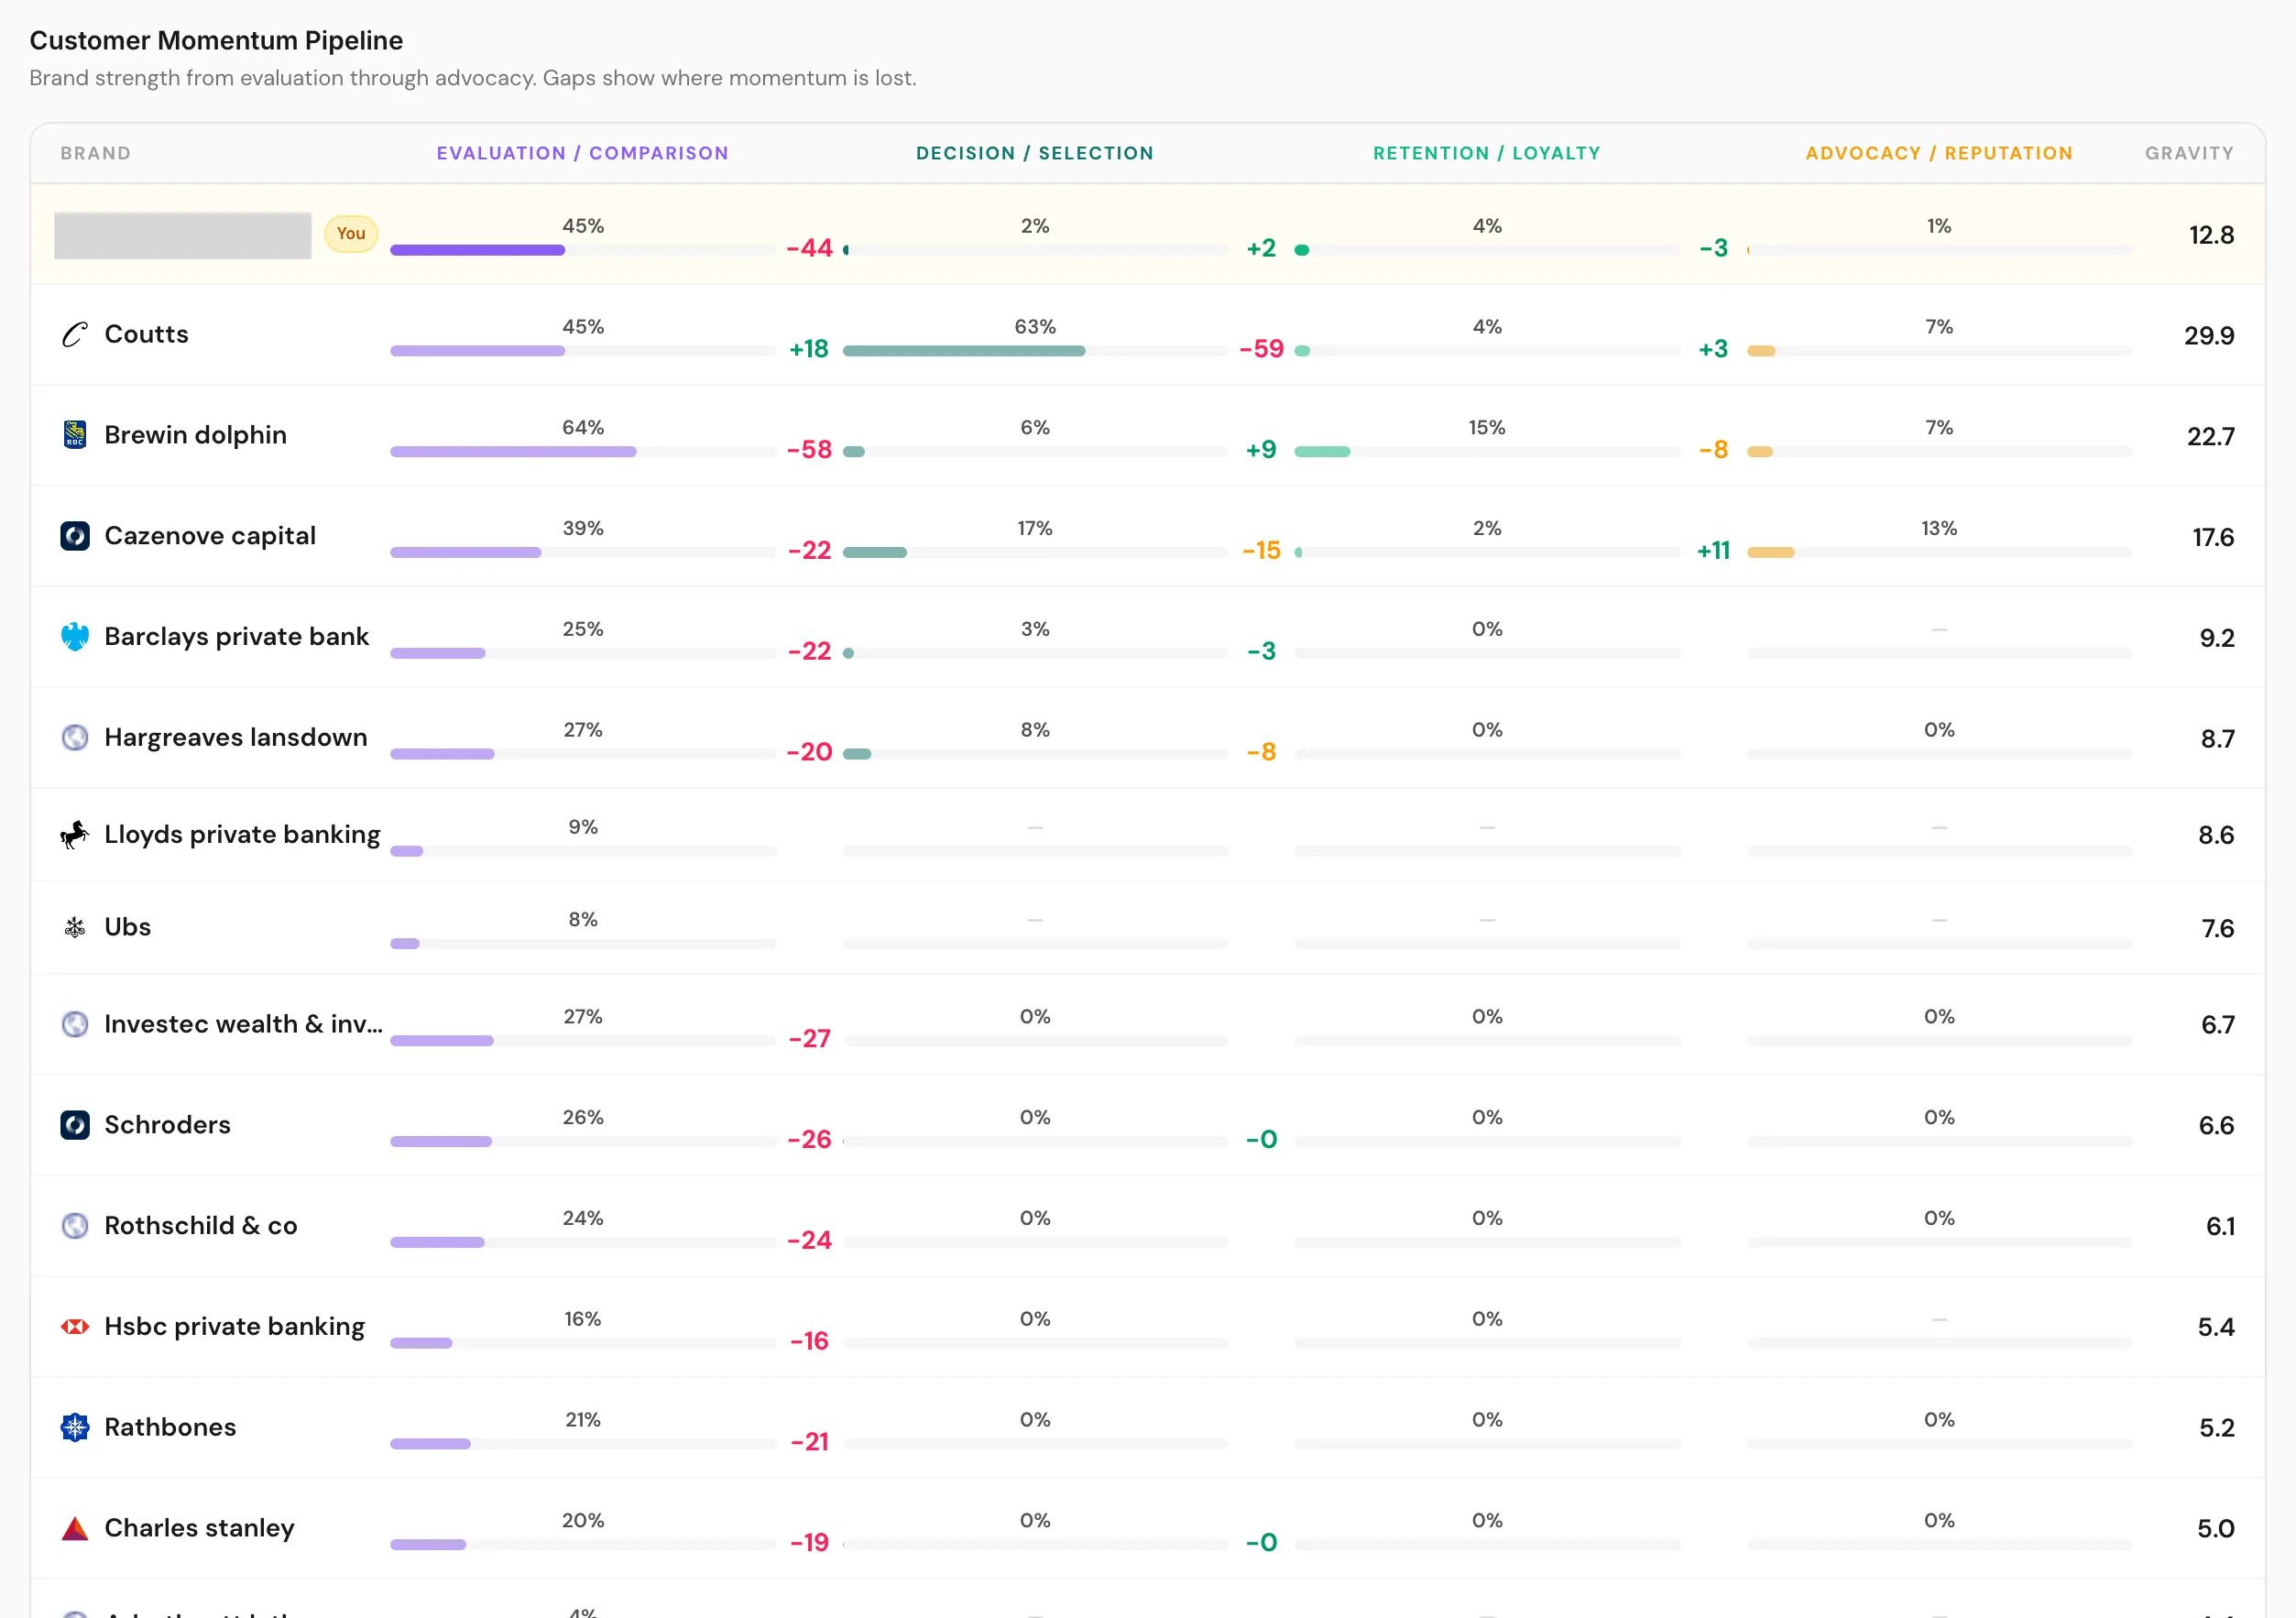The image size is (2296, 1618).
Task: Click the Ubs gravity score 7.6
Action: coord(2217,929)
